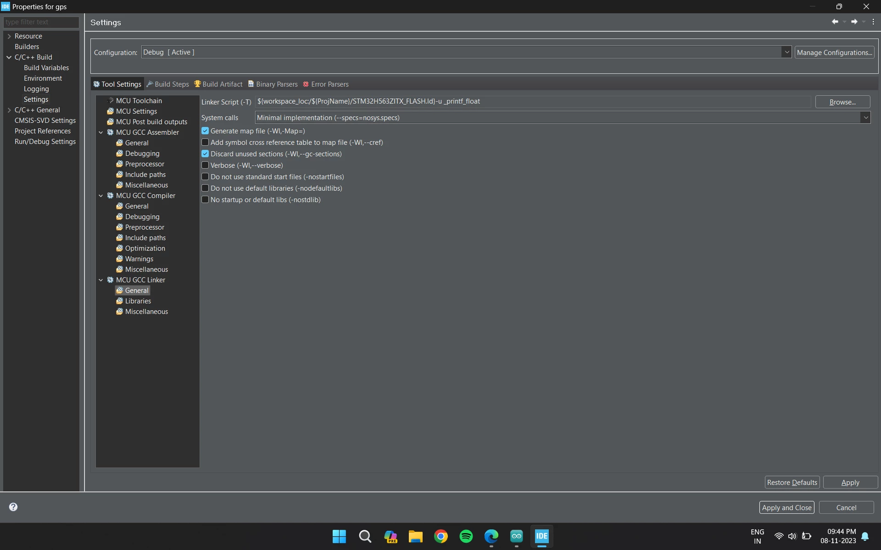The image size is (881, 550).
Task: Open the Arduino IDE taskbar icon
Action: (x=517, y=536)
